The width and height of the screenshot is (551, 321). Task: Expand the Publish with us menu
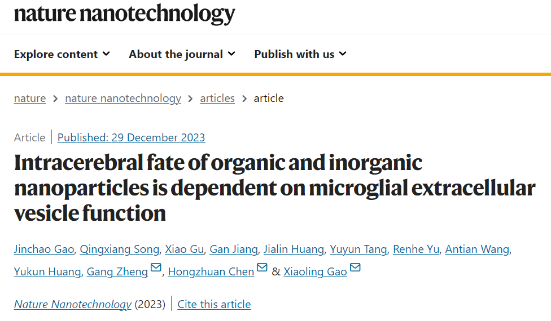(x=300, y=54)
